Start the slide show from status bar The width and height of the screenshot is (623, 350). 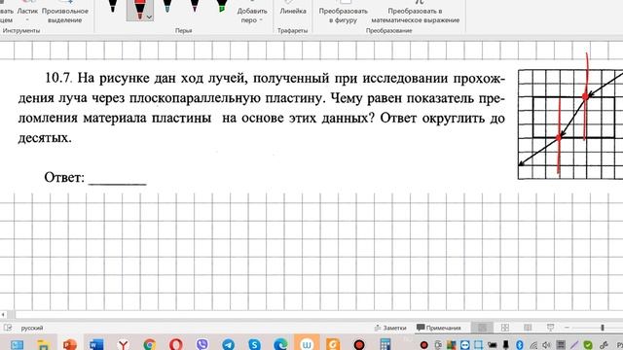(550, 328)
